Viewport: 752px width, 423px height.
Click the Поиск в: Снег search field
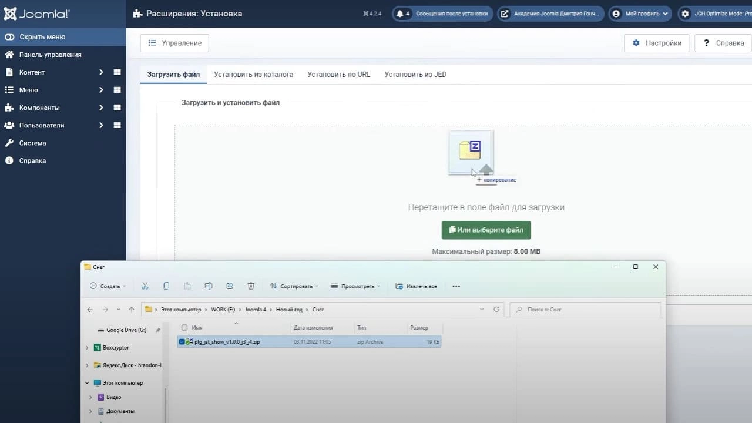tap(585, 310)
